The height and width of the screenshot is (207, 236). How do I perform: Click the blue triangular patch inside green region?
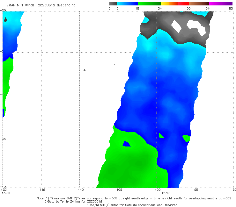[x=126, y=144]
